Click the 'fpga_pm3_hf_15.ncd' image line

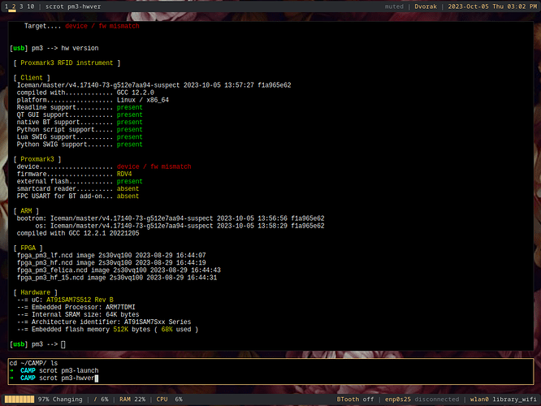click(117, 278)
